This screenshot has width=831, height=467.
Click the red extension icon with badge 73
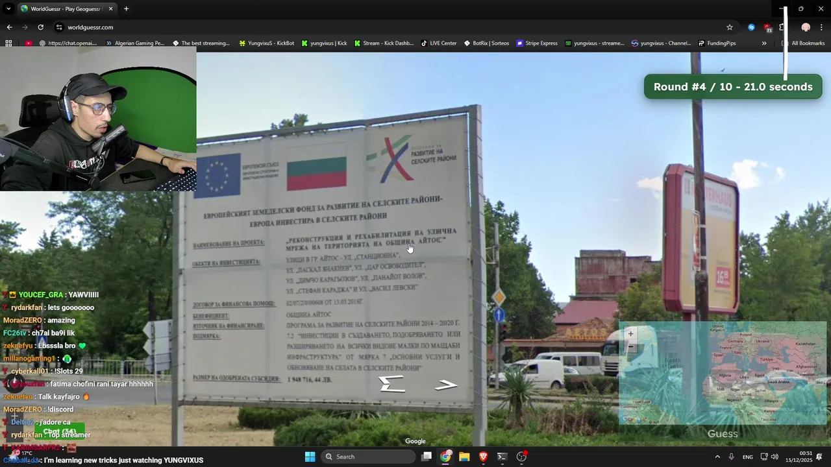point(768,27)
